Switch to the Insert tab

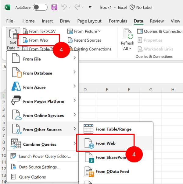47,21
